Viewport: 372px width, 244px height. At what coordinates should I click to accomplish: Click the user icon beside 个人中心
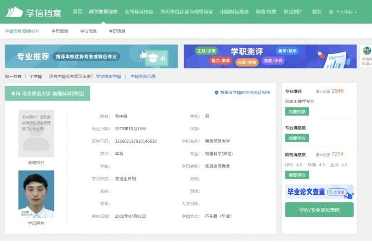click(331, 12)
